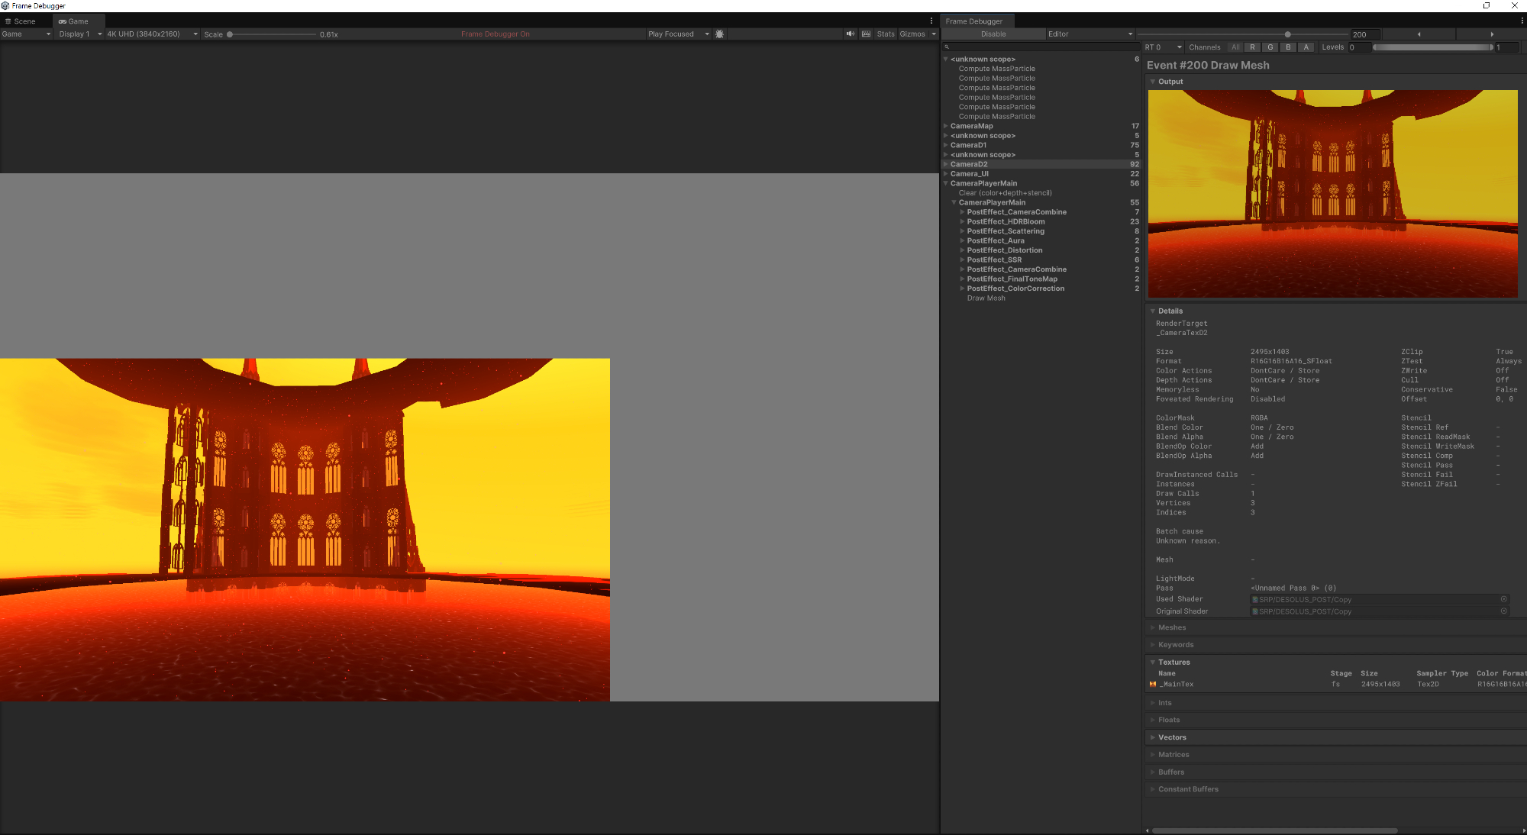Click the keyboard shortcuts icon in Game toolbar

tap(866, 34)
